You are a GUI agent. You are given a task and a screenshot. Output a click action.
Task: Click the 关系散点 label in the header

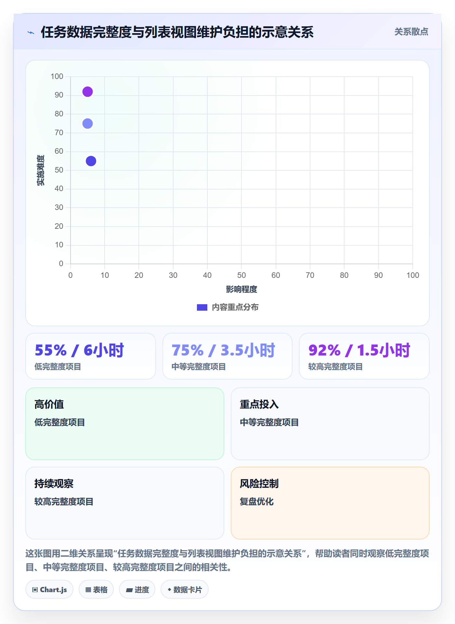[411, 32]
